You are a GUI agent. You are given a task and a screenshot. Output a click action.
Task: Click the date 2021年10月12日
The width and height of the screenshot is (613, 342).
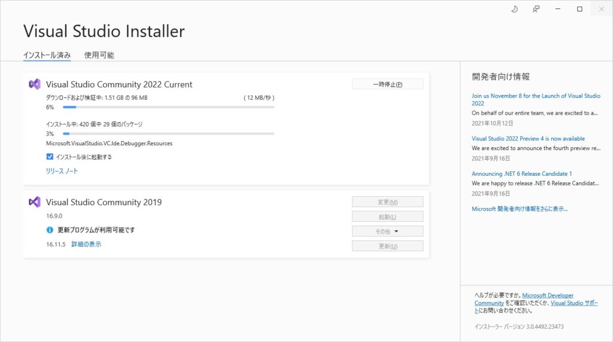492,123
